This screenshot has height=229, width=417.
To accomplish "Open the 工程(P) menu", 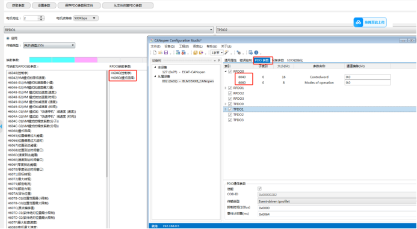I will (x=184, y=46).
